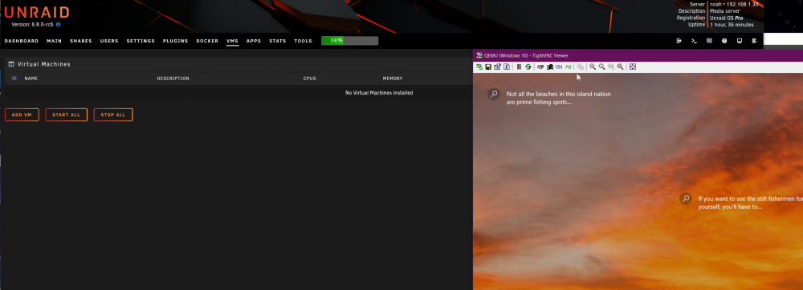The image size is (803, 290).
Task: Click 'Version: 6.8.0-rc6' text
Action: pyautogui.click(x=32, y=24)
